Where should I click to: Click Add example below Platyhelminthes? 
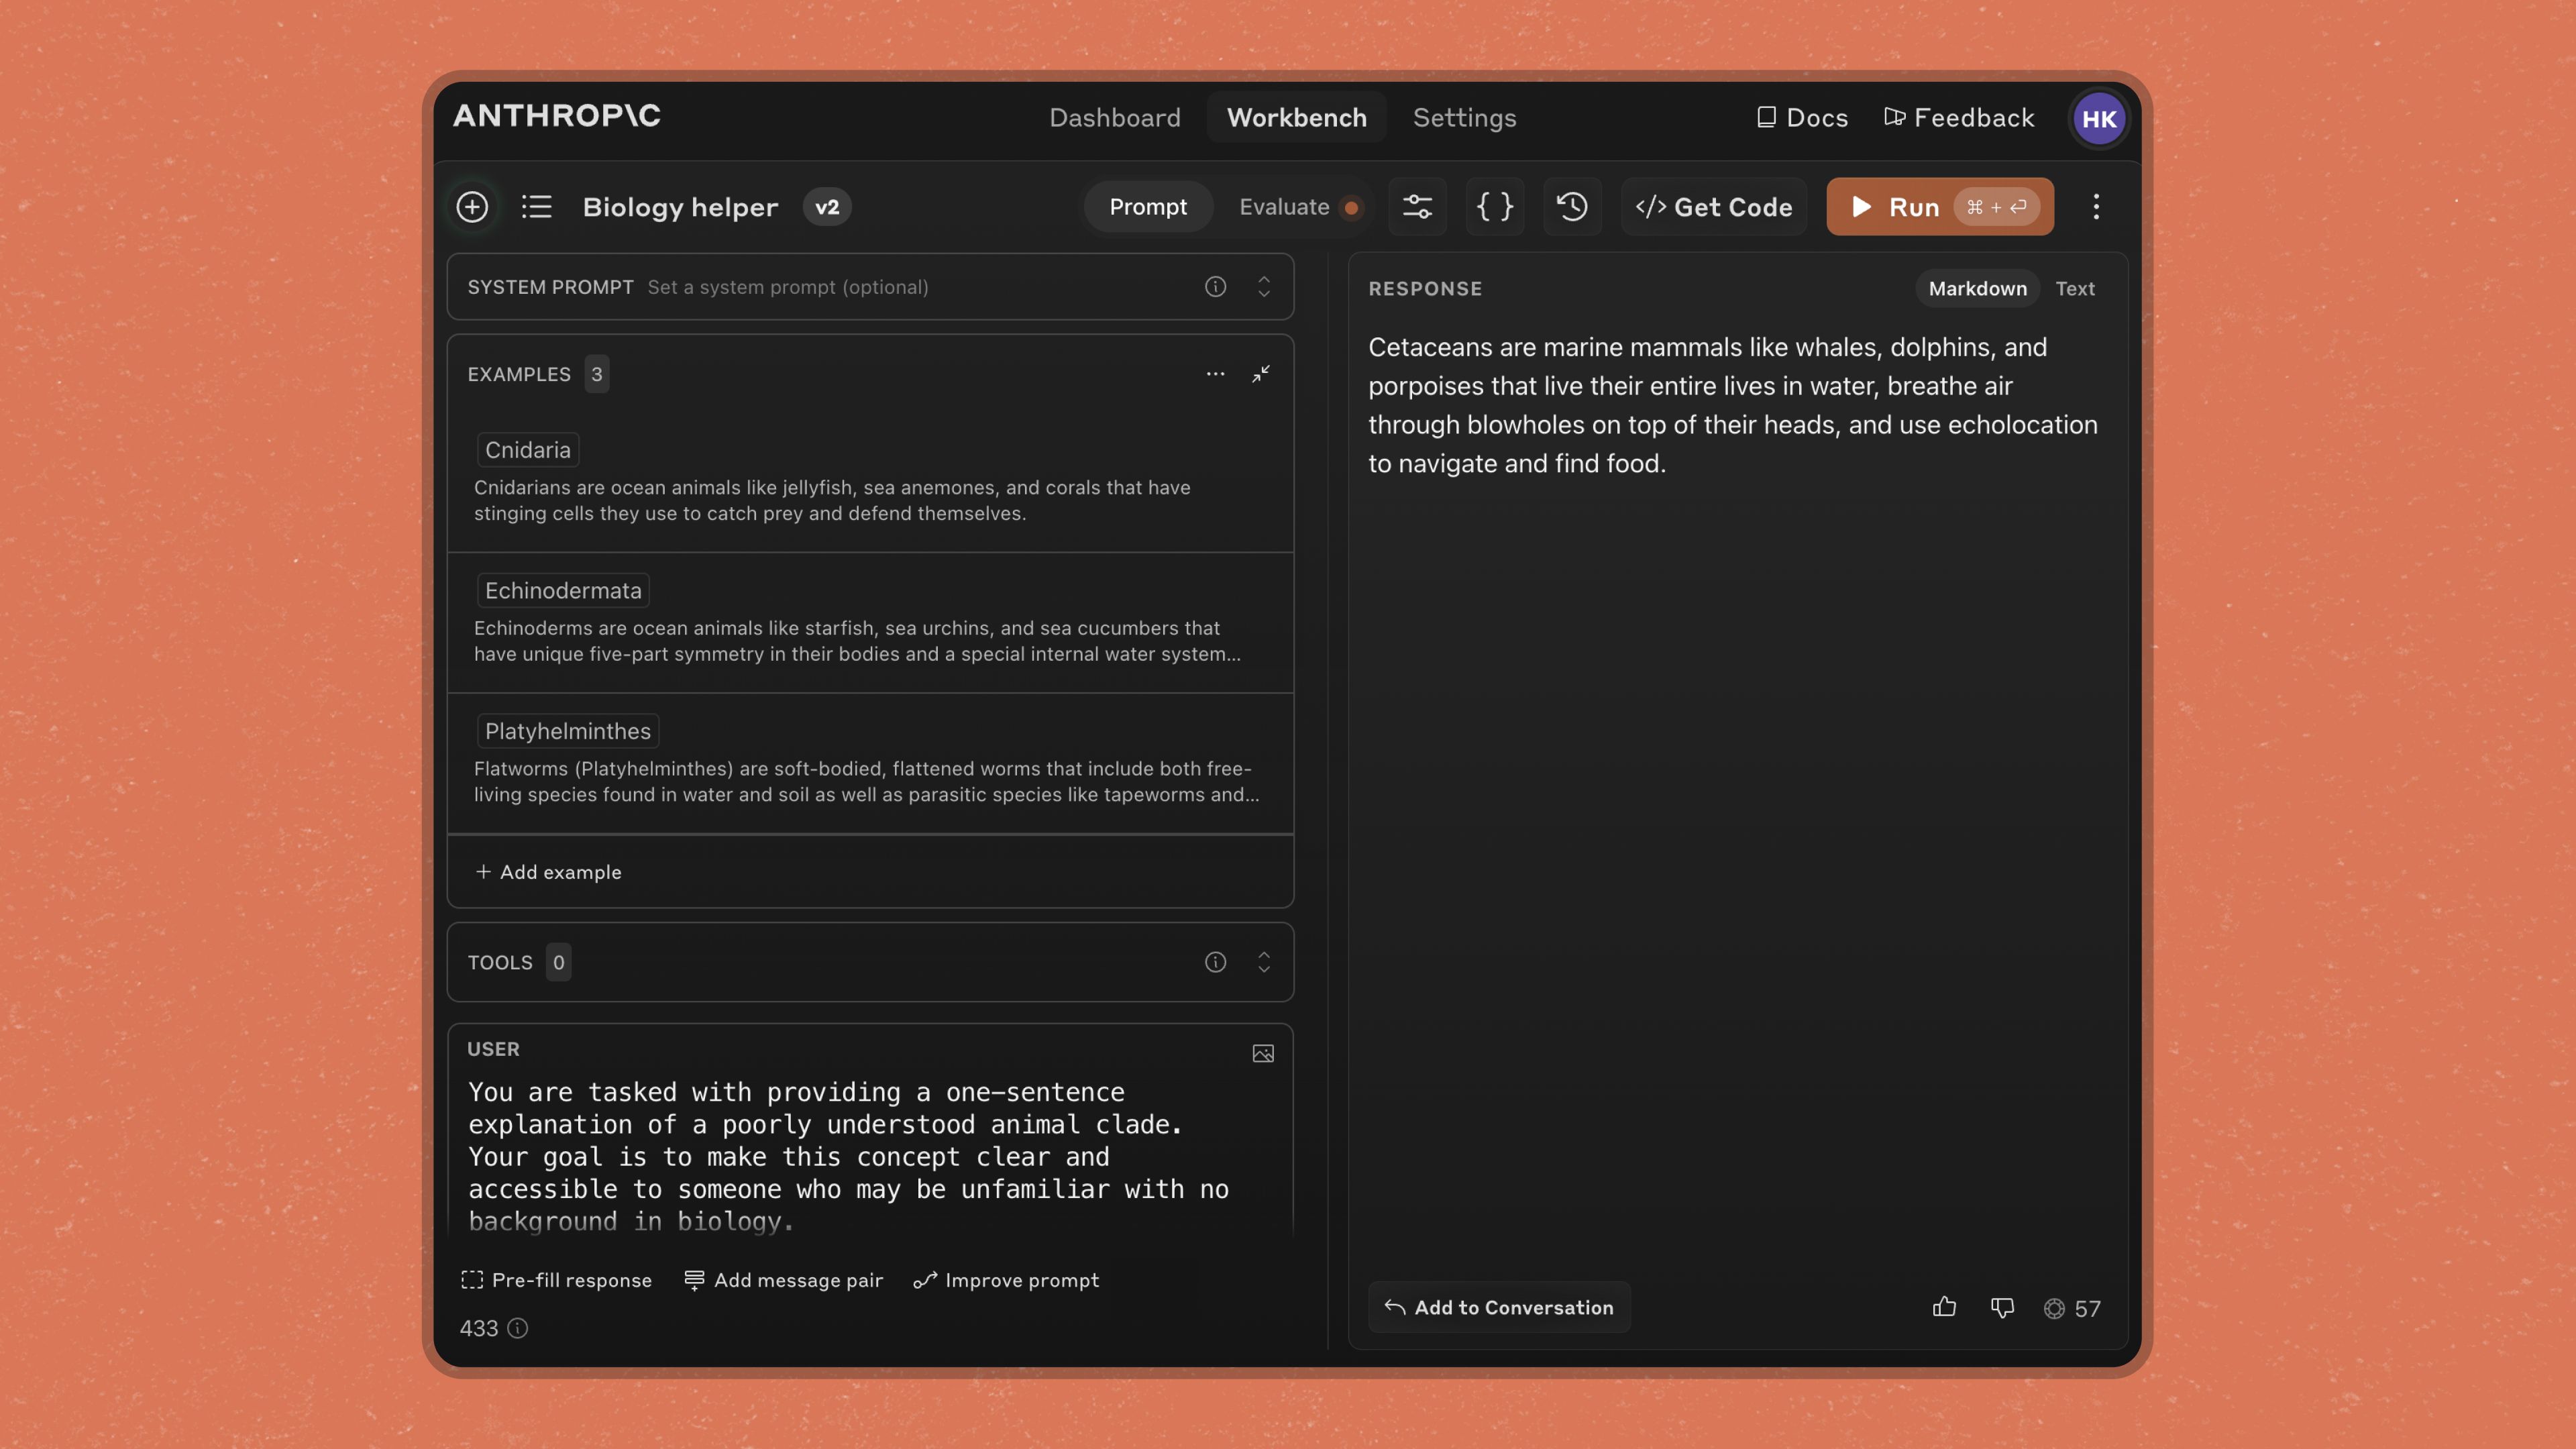tap(549, 871)
